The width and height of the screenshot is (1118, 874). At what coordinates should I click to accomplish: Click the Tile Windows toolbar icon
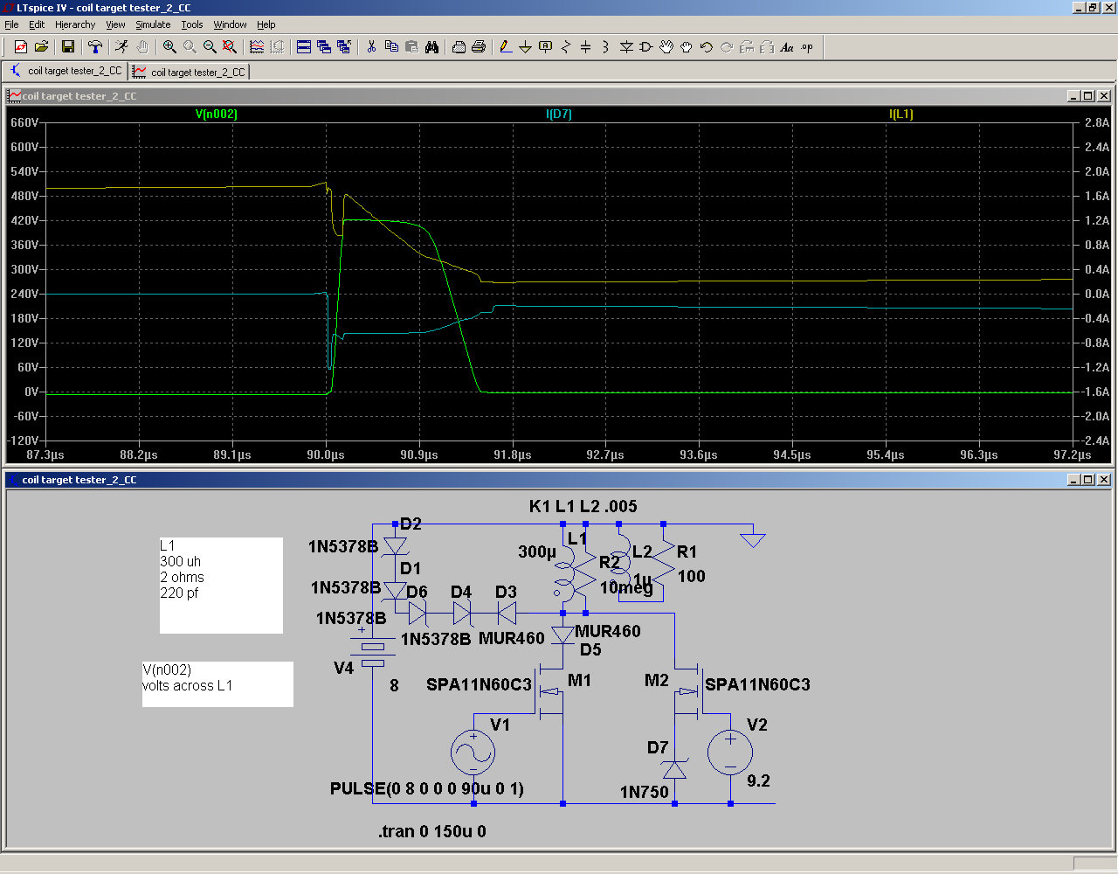tap(304, 47)
